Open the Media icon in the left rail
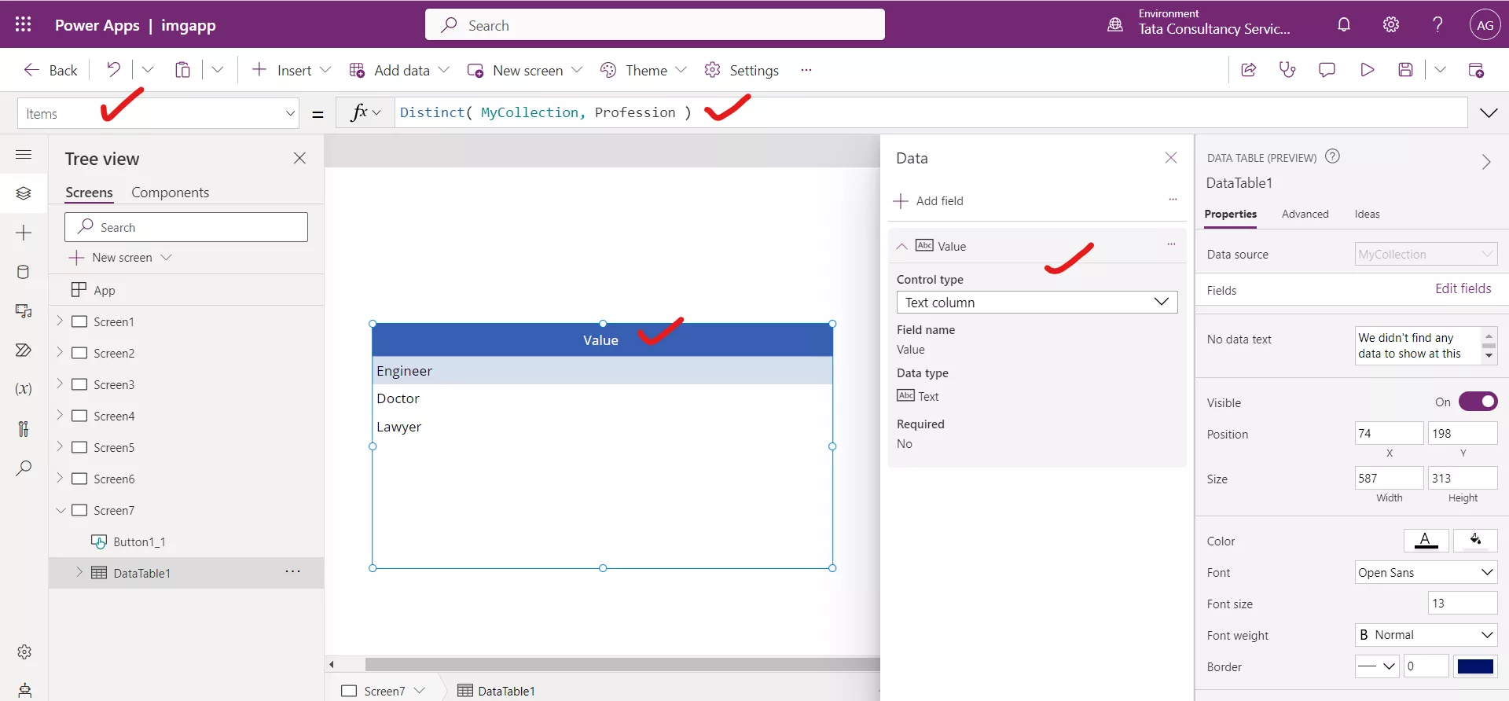The image size is (1509, 701). click(x=24, y=311)
